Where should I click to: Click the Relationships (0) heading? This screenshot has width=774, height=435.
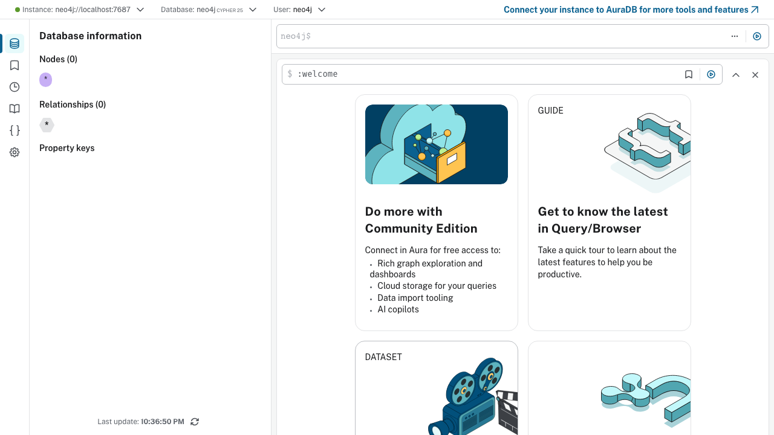[x=73, y=105]
